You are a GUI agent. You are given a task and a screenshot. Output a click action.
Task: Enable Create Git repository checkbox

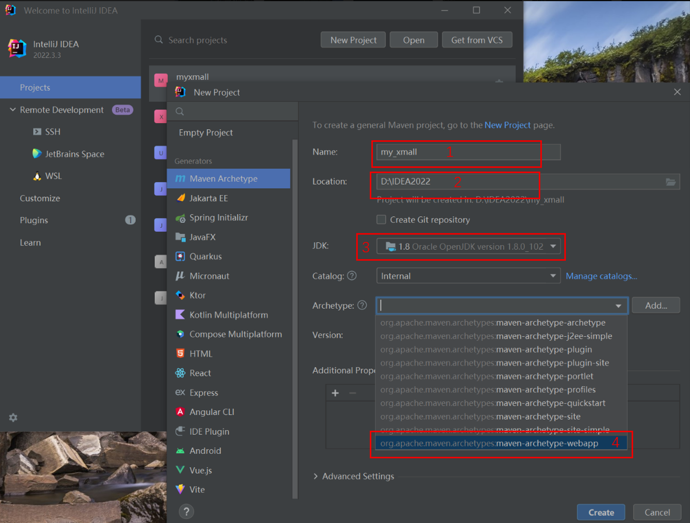[x=381, y=220]
